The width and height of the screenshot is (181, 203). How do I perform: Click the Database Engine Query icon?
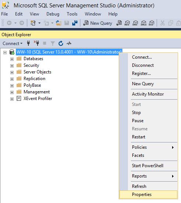click(x=119, y=23)
